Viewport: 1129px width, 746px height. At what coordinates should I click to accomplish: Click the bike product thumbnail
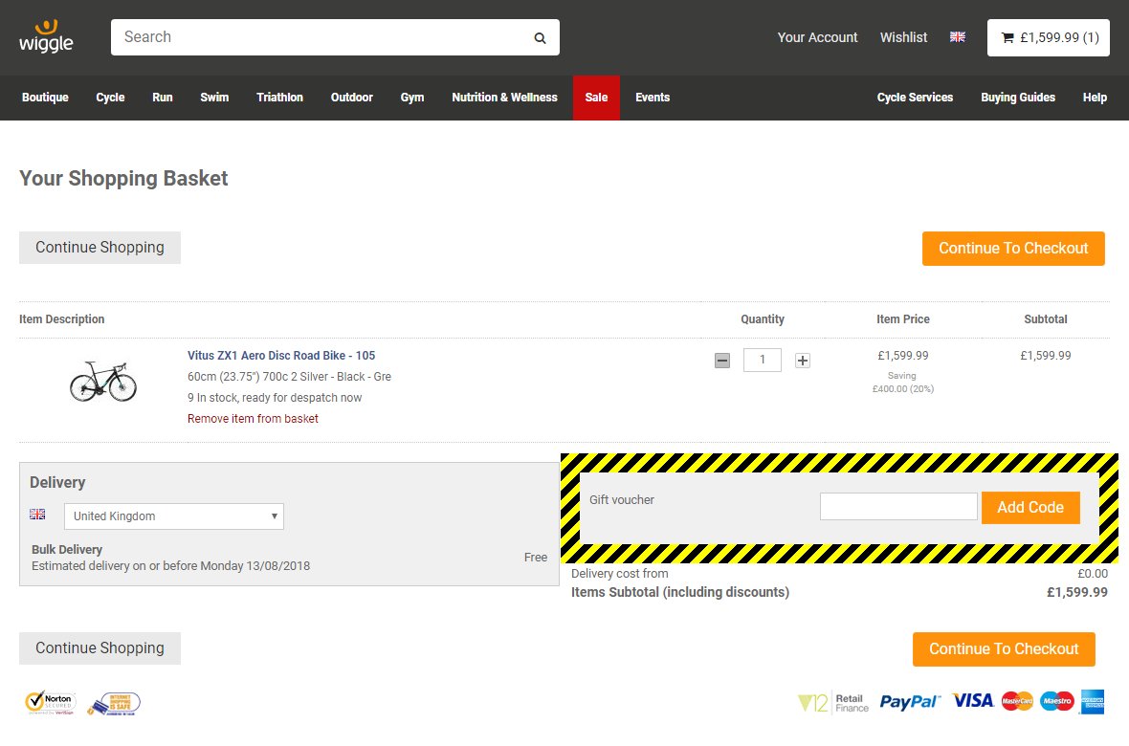click(103, 381)
